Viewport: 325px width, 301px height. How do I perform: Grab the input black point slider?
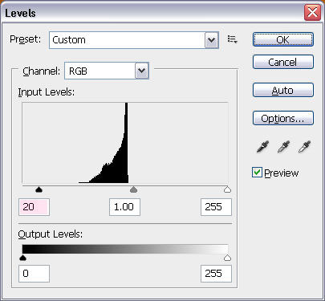point(39,189)
